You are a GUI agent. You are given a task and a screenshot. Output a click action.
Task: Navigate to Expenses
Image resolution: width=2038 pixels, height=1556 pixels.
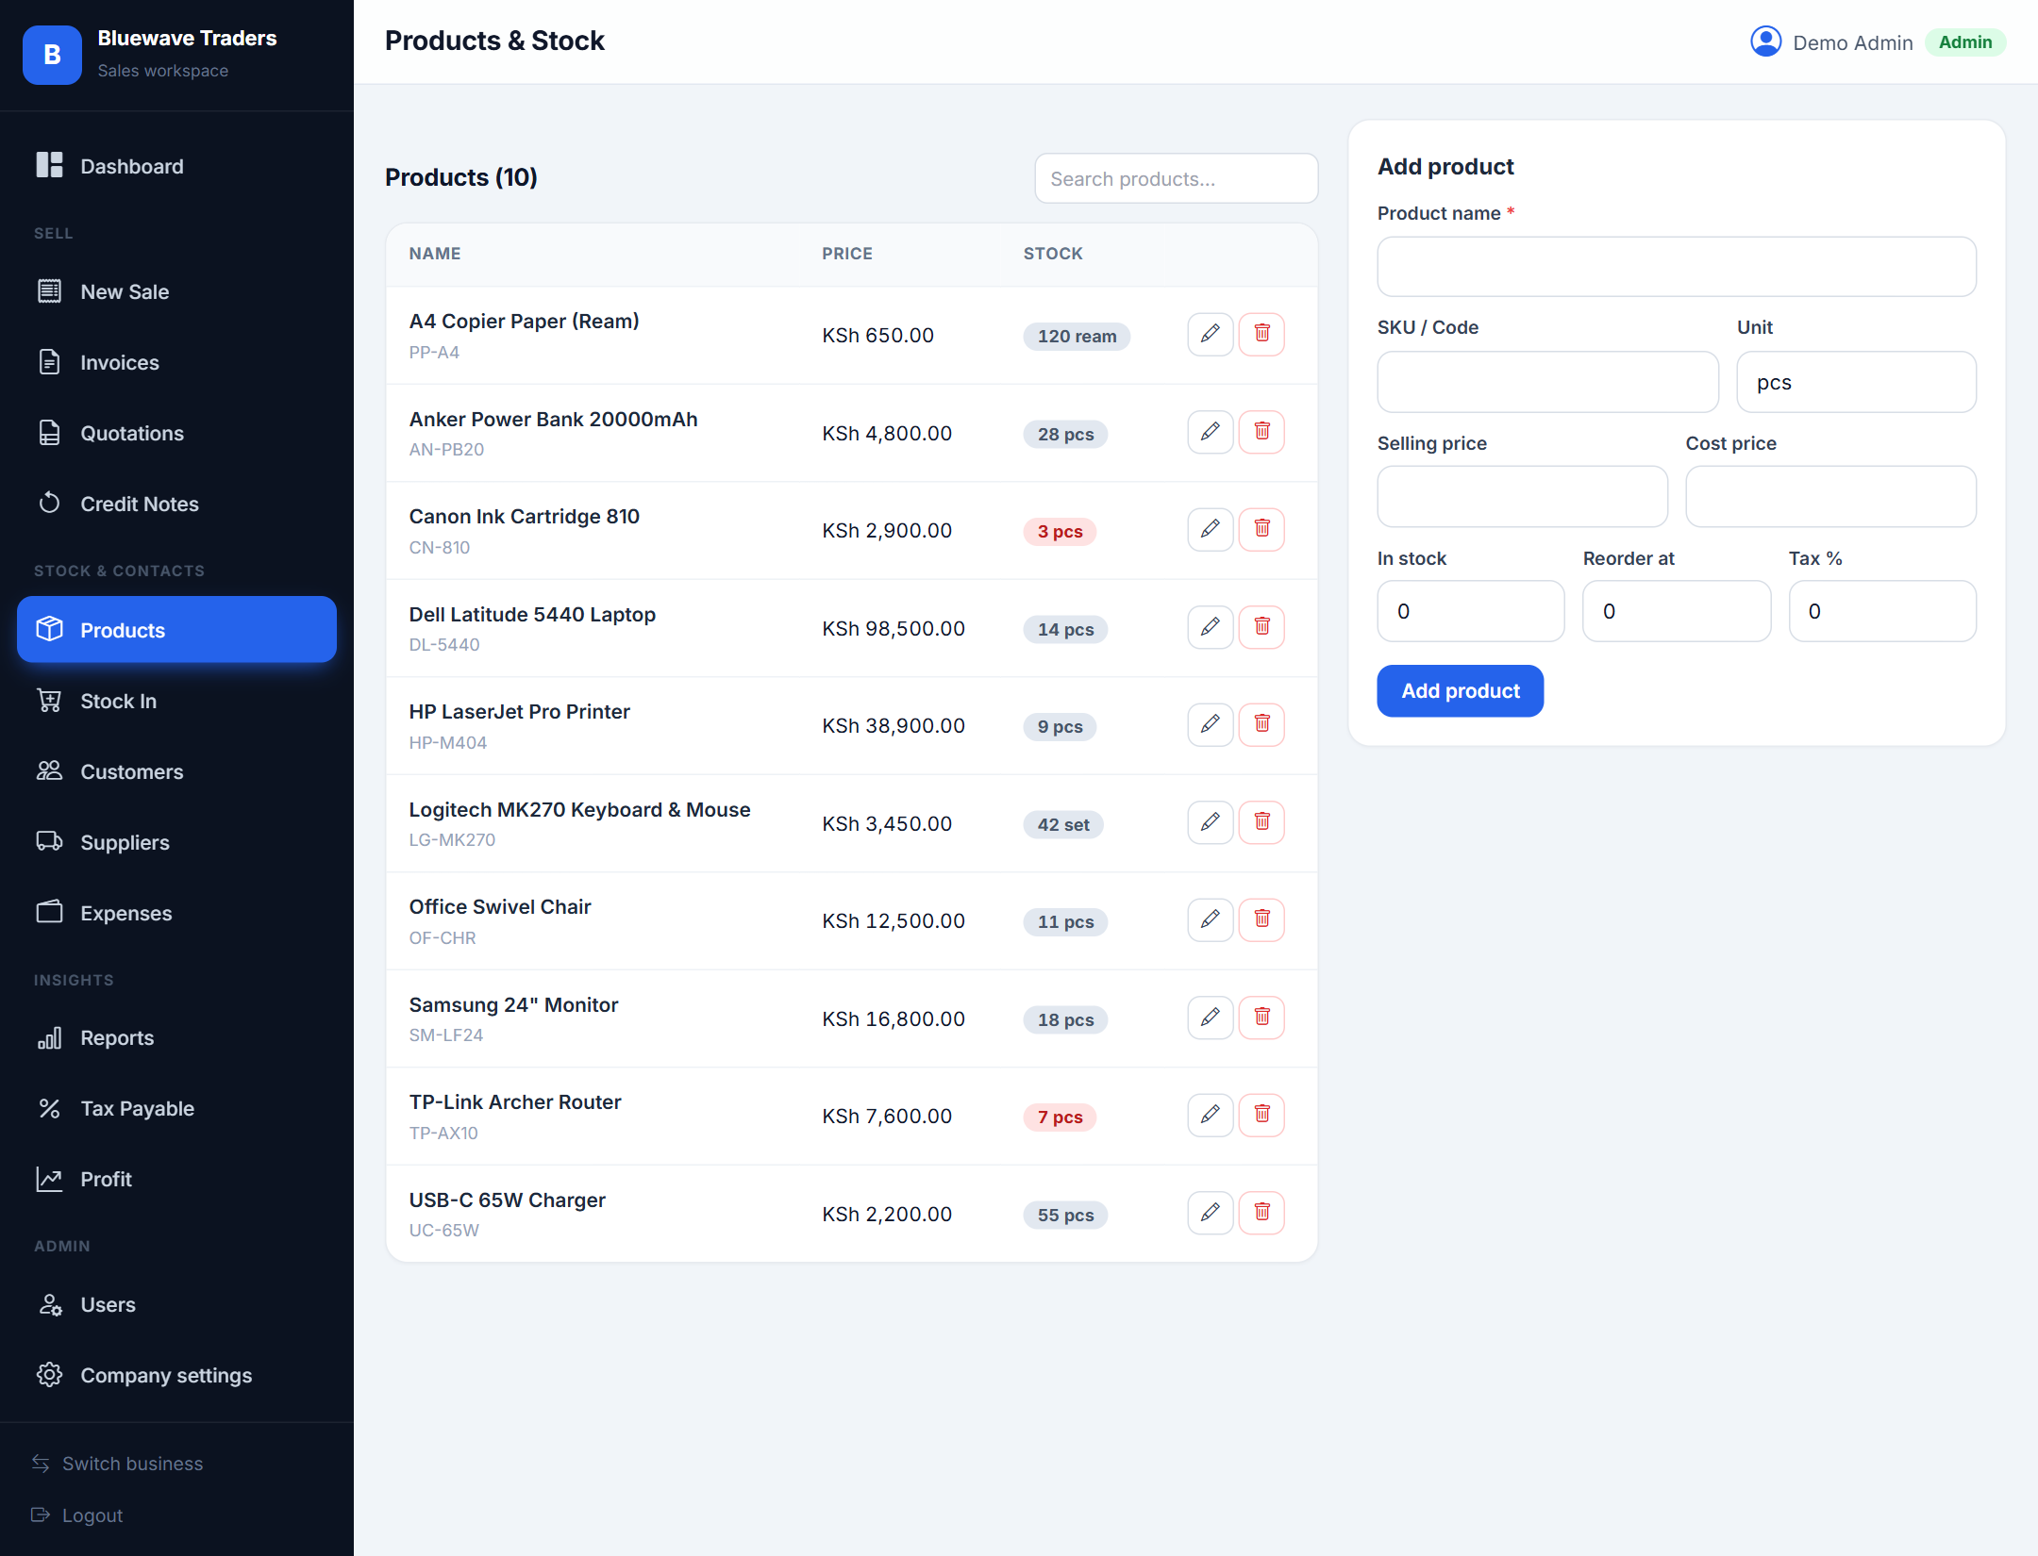[x=176, y=913]
